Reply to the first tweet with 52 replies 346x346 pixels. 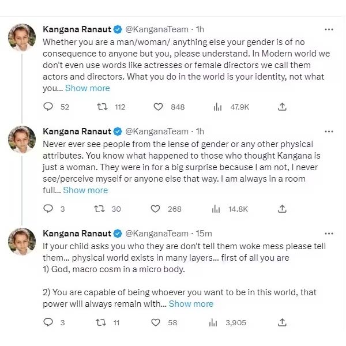click(48, 107)
